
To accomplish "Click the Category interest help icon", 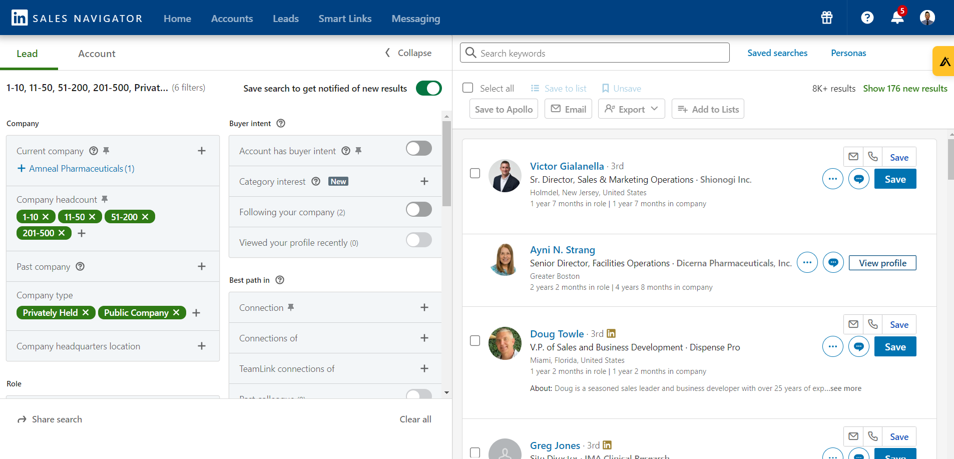I will click(316, 181).
